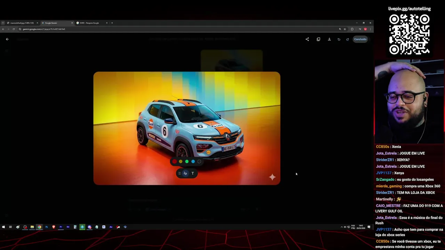Open a new browser tab

pyautogui.click(x=112, y=23)
